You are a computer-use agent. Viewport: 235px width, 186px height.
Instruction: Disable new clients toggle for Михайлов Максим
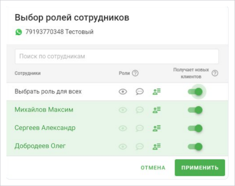click(x=195, y=110)
